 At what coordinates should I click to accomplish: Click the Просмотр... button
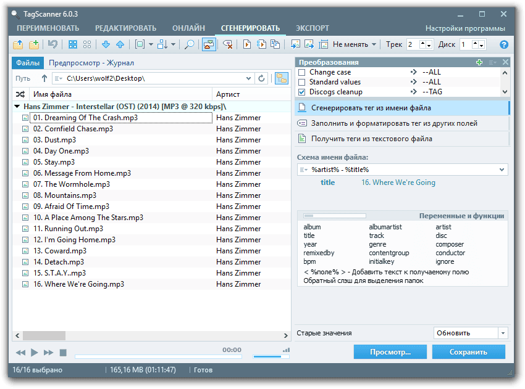click(x=390, y=352)
